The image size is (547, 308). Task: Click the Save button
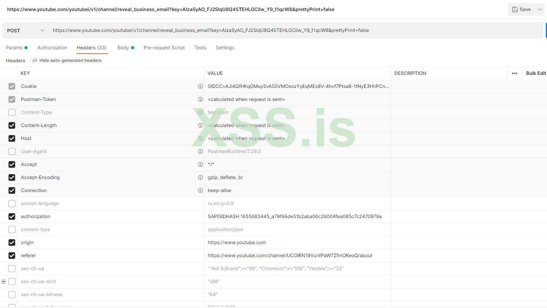(x=521, y=9)
